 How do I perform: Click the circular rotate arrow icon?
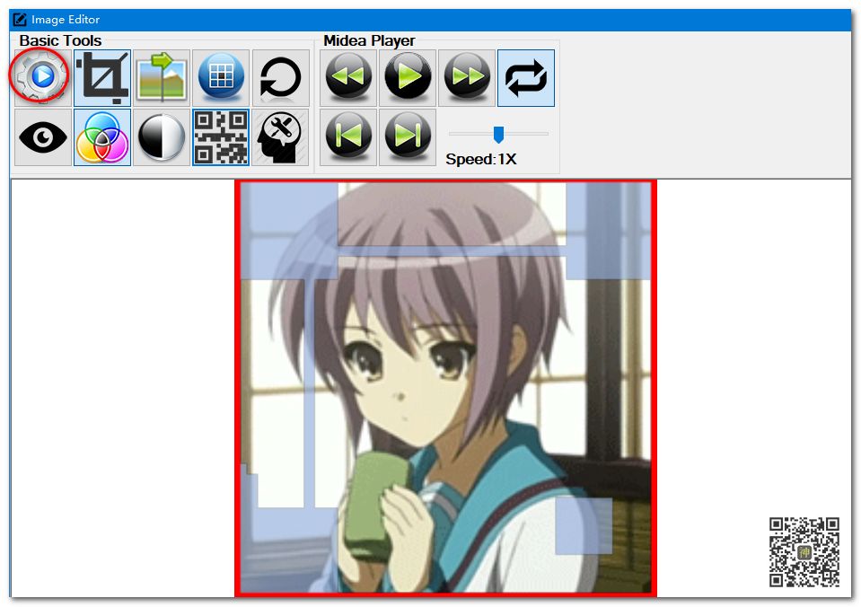click(281, 77)
